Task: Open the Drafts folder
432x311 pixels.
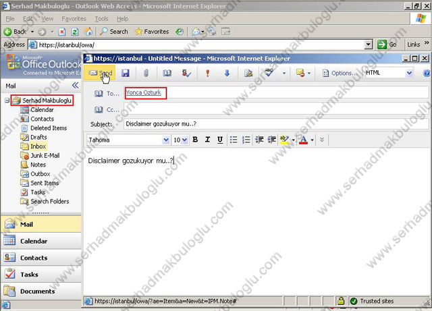Action: click(x=34, y=137)
